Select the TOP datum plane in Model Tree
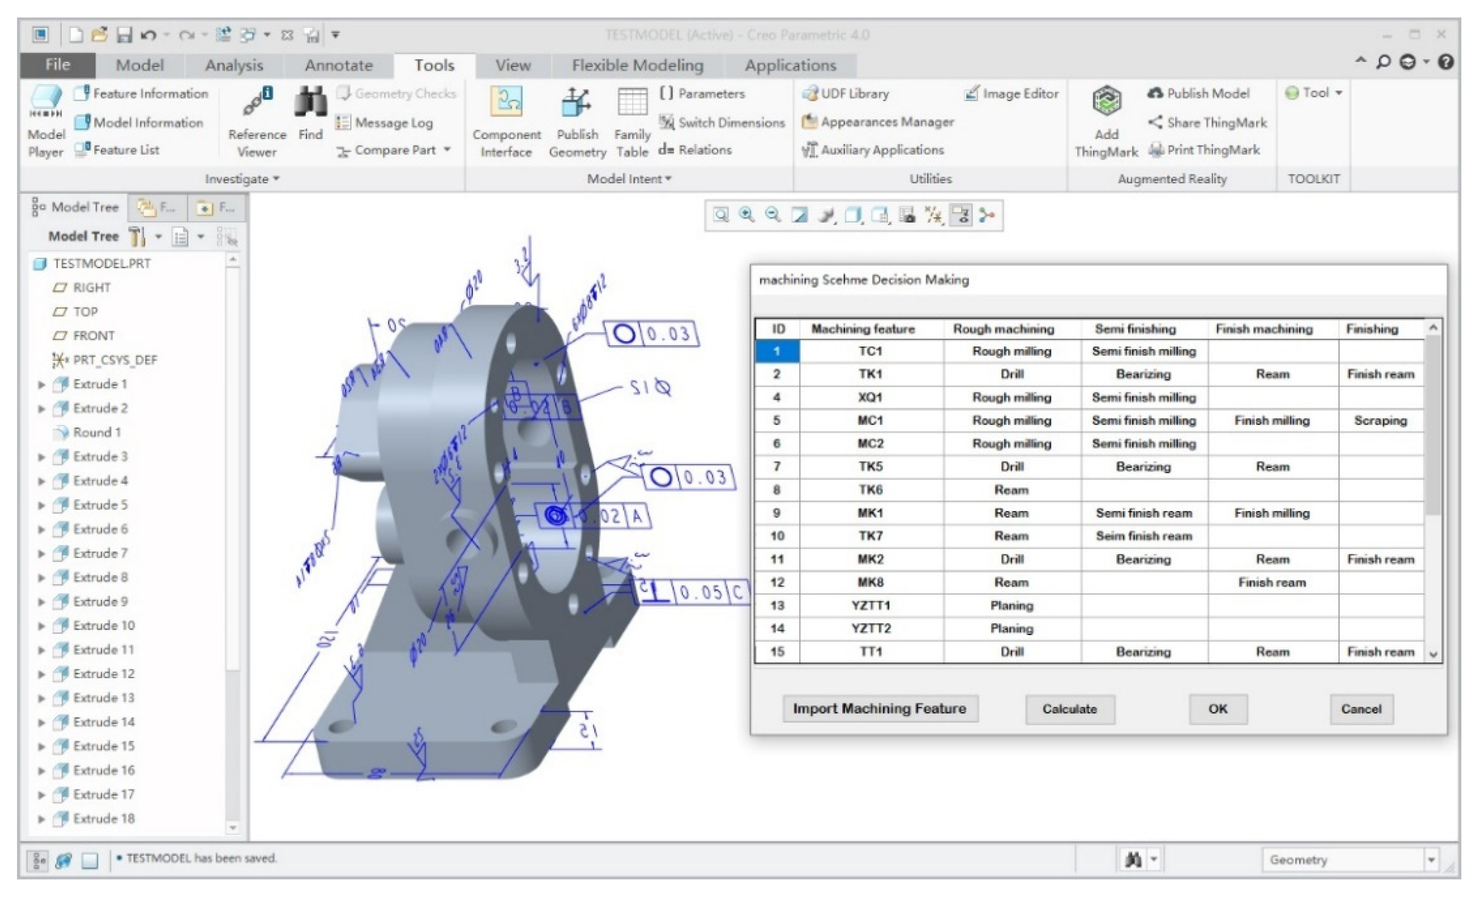The image size is (1473, 900). click(75, 312)
